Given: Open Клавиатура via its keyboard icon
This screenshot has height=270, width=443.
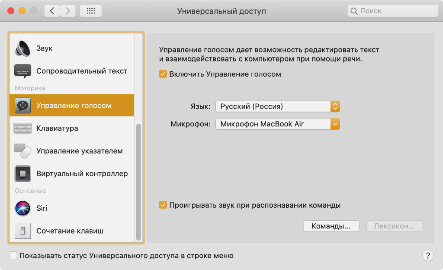Looking at the screenshot, I should (x=22, y=129).
